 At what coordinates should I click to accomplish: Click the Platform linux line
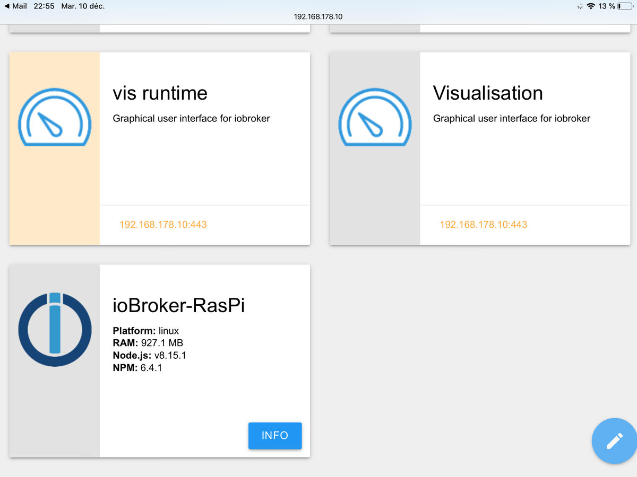pyautogui.click(x=145, y=331)
